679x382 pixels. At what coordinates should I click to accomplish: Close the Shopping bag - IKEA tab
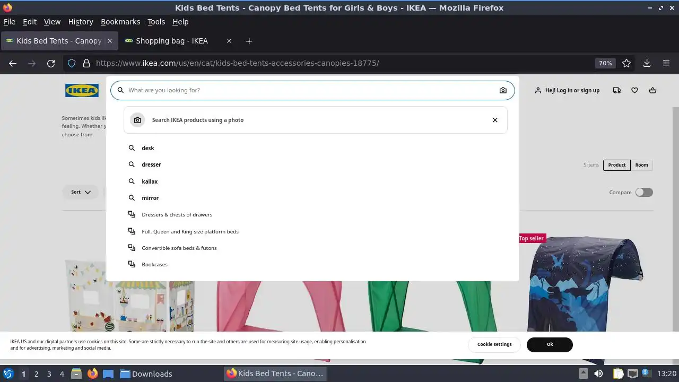pos(229,41)
